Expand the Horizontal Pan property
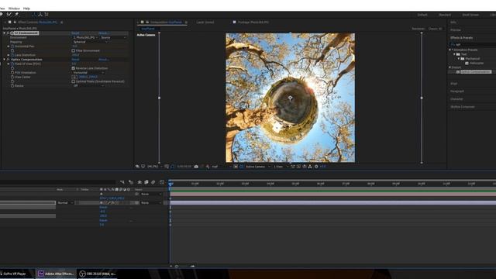496x279 pixels. point(9,46)
